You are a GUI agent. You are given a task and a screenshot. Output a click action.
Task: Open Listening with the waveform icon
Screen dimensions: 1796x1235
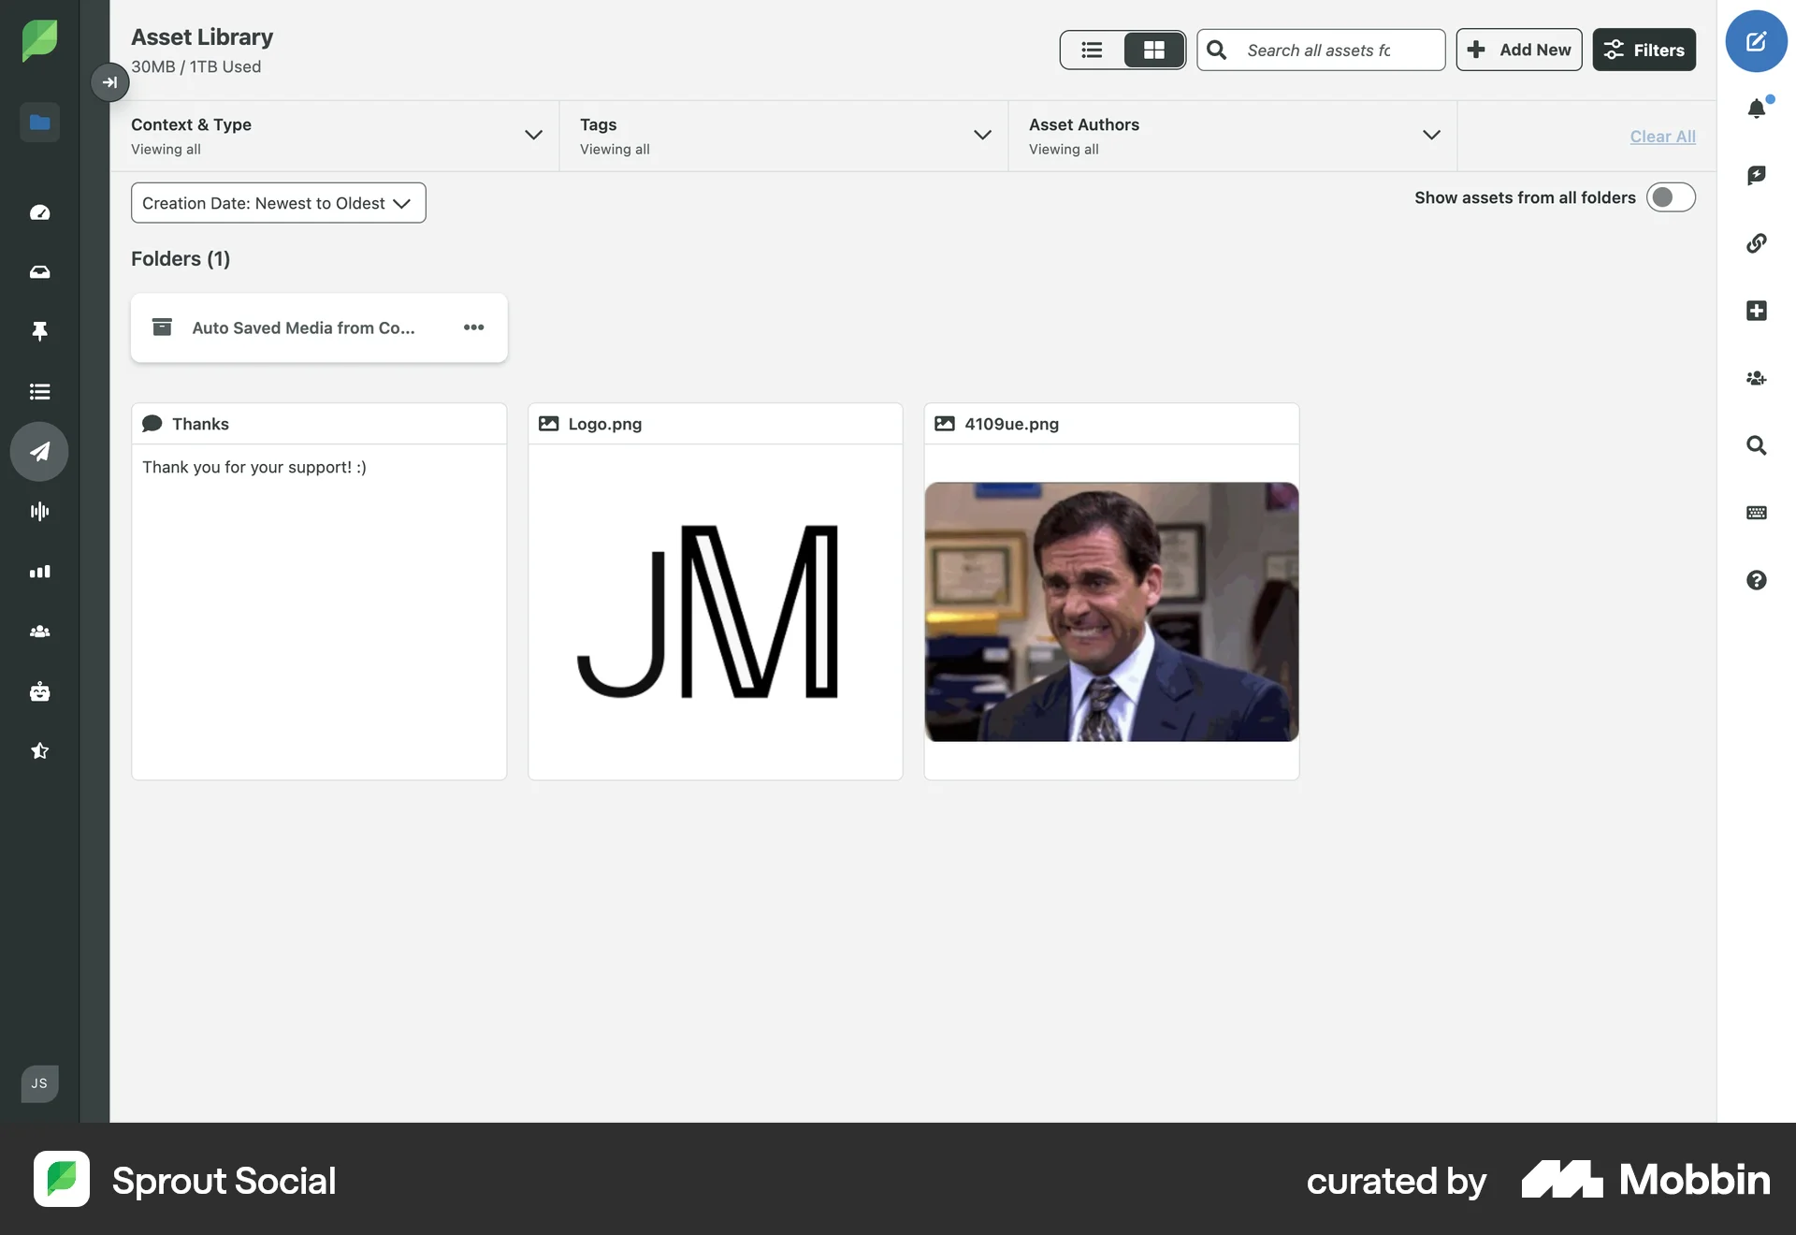pos(40,511)
